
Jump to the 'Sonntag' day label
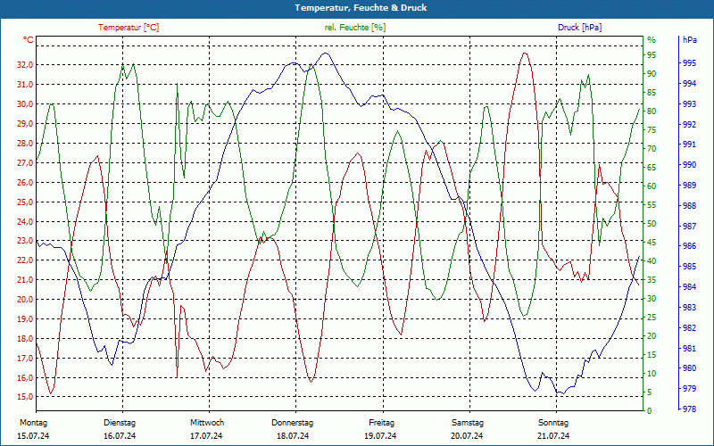553,423
